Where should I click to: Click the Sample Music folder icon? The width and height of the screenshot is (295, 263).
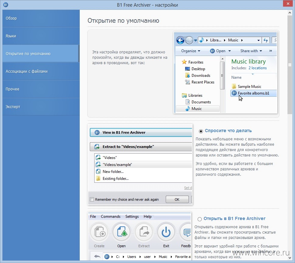(x=234, y=86)
